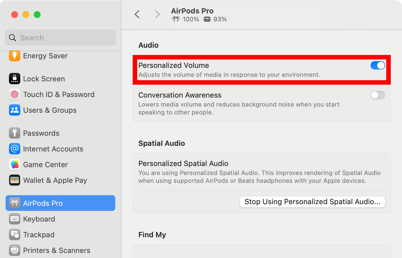Viewport: 402px width, 258px height.
Task: Click the Internet Accounts icon
Action: (x=15, y=149)
